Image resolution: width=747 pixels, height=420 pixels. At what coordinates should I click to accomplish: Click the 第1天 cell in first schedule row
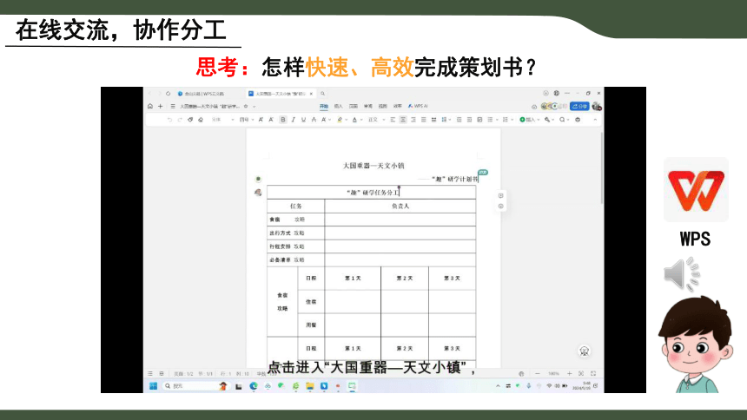[x=353, y=278]
